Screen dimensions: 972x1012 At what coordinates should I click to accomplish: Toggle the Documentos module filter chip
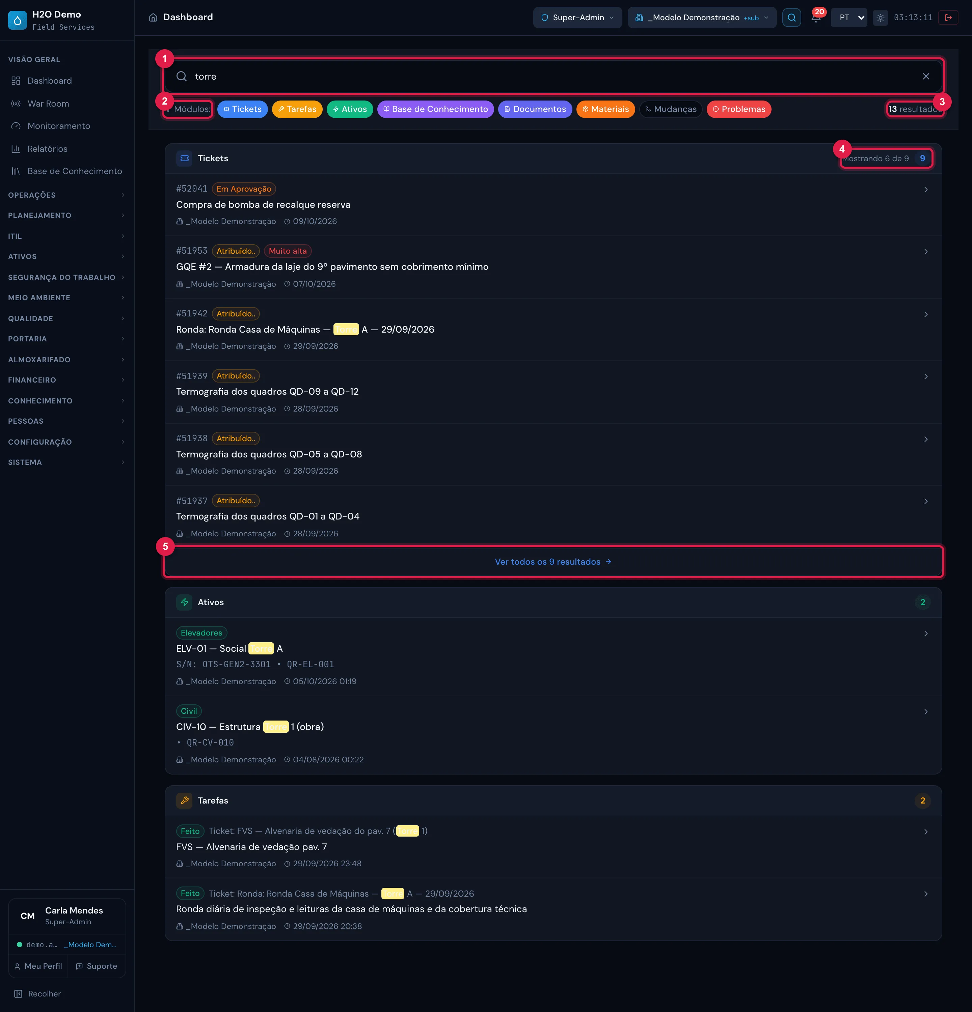coord(535,109)
